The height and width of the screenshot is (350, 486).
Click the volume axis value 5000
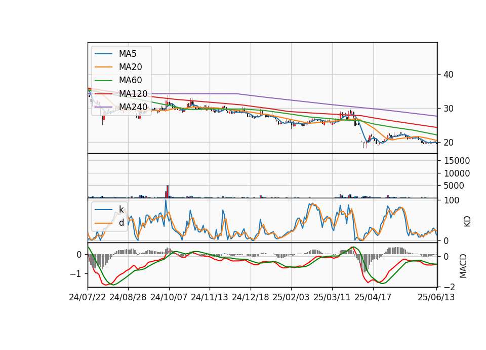coord(454,186)
